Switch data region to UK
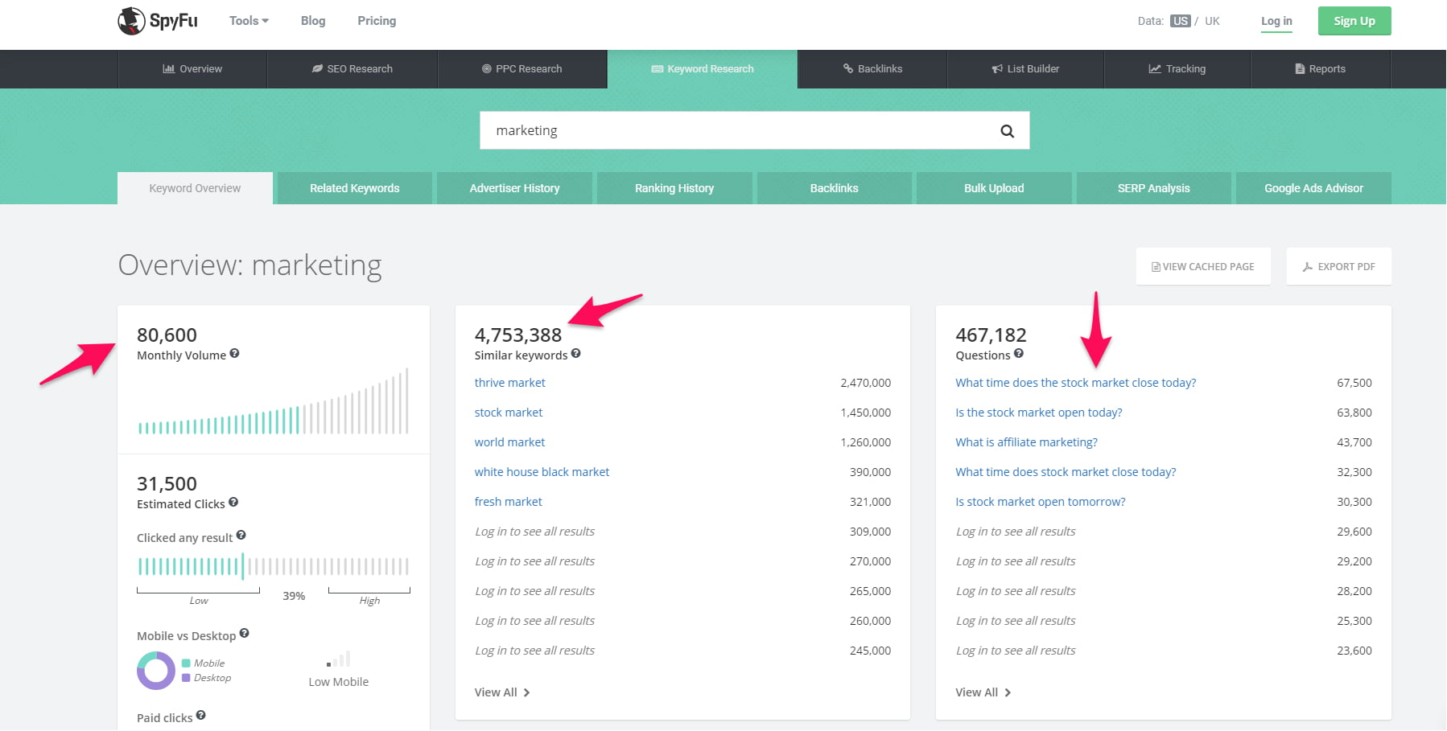Image resolution: width=1447 pixels, height=731 pixels. 1212,21
